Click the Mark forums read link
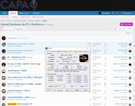 pyautogui.click(x=38, y=17)
